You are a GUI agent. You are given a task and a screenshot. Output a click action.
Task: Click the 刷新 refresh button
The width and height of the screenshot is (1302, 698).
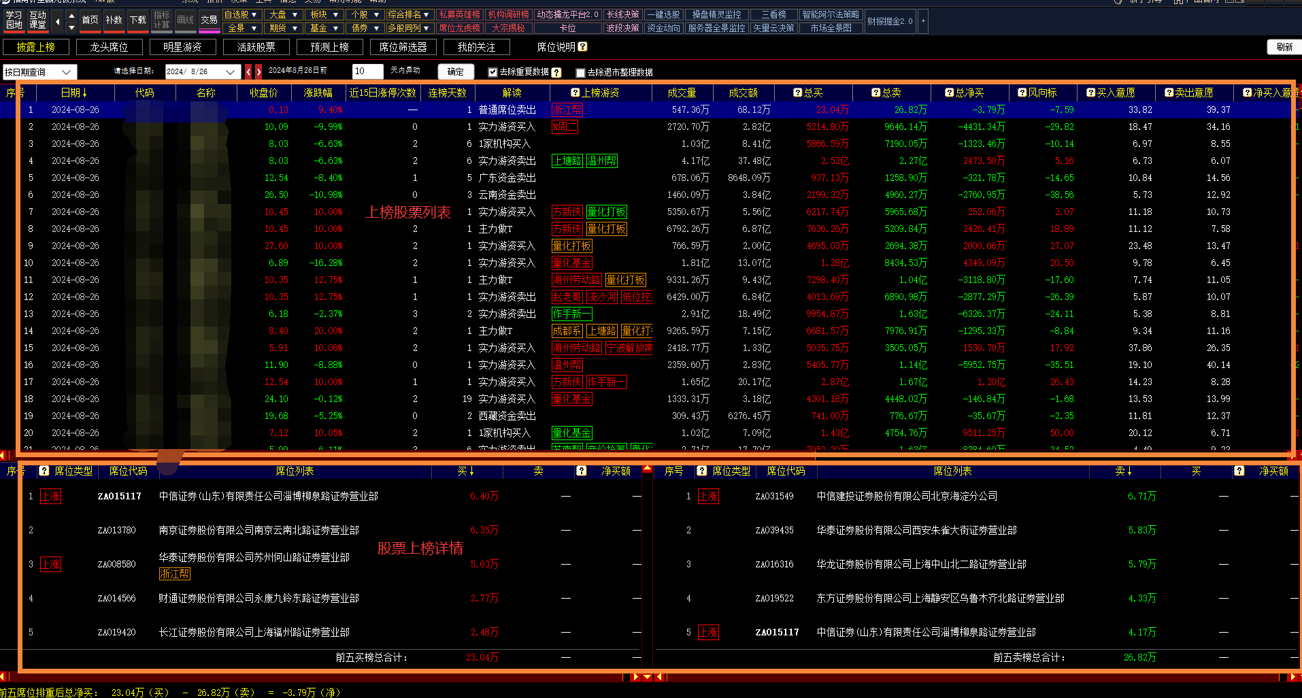(x=1284, y=47)
